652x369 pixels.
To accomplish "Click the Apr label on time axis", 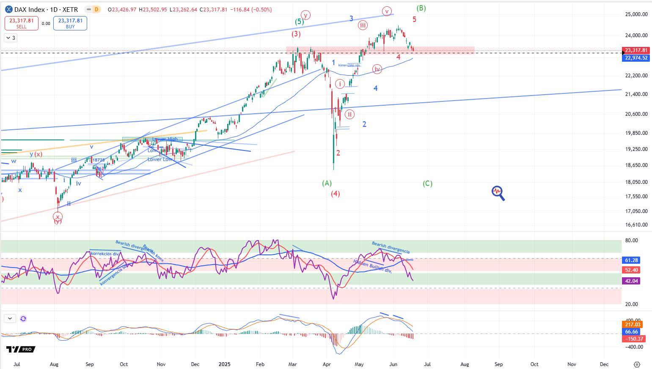I will (327, 364).
